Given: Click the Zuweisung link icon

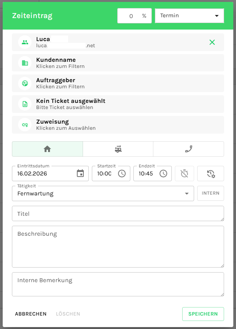Looking at the screenshot, I should (25, 125).
